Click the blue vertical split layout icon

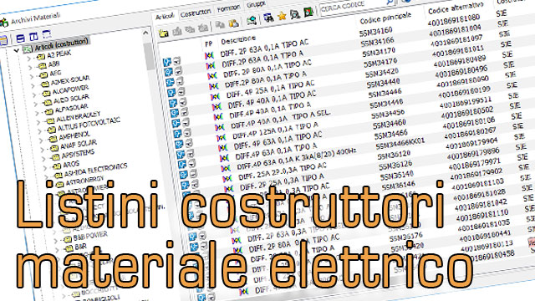[33, 36]
